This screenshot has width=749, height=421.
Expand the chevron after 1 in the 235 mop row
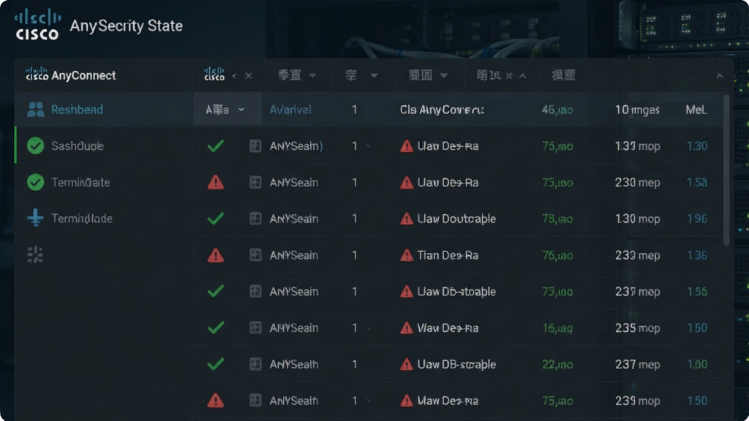tap(369, 328)
